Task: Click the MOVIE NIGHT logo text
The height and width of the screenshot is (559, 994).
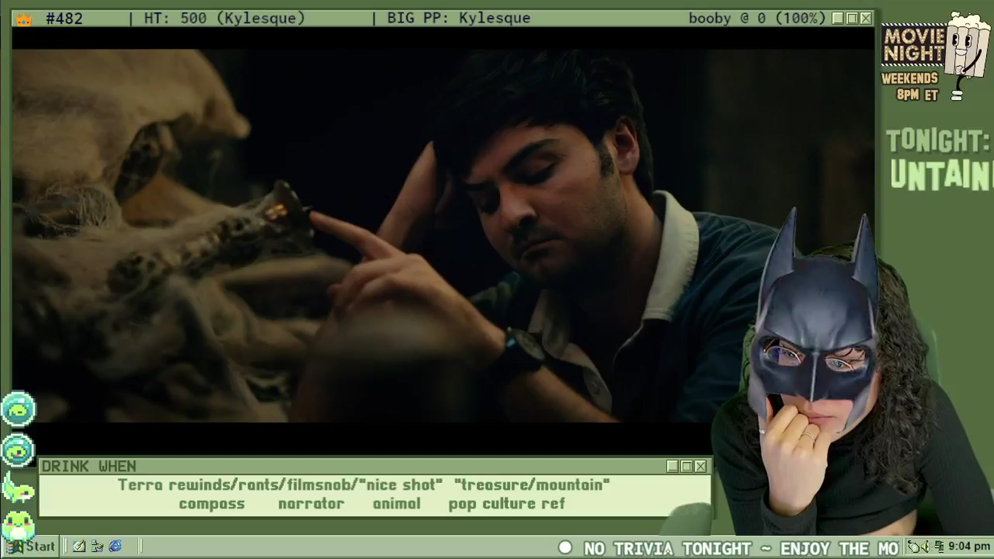Action: coord(914,45)
